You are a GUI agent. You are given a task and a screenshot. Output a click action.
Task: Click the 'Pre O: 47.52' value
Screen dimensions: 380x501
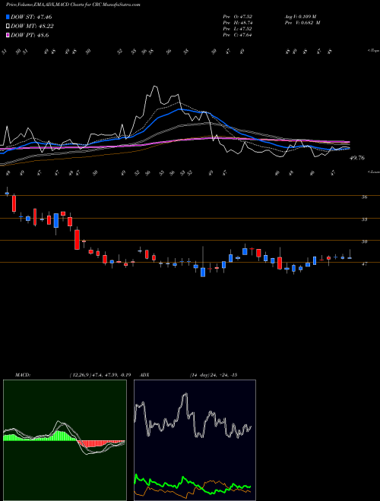[x=237, y=16]
